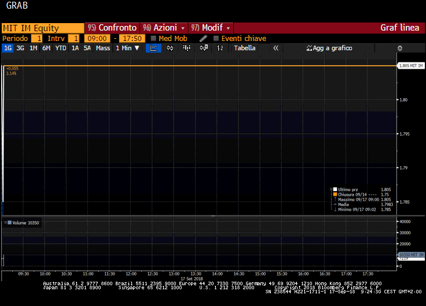Screen dimensions: 426x306
Task: Enable the Med Mob checkbox
Action: (153, 39)
